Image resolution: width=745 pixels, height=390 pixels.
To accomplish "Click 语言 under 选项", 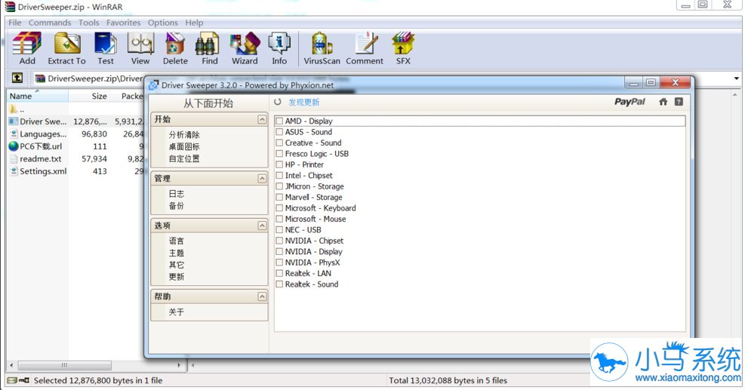I will [x=177, y=241].
